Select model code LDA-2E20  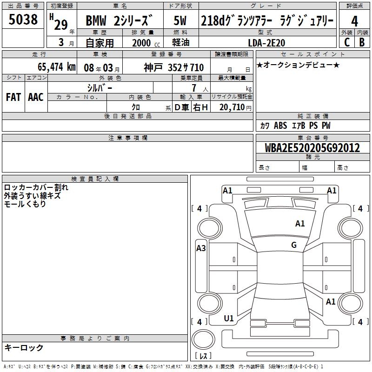(x=266, y=43)
